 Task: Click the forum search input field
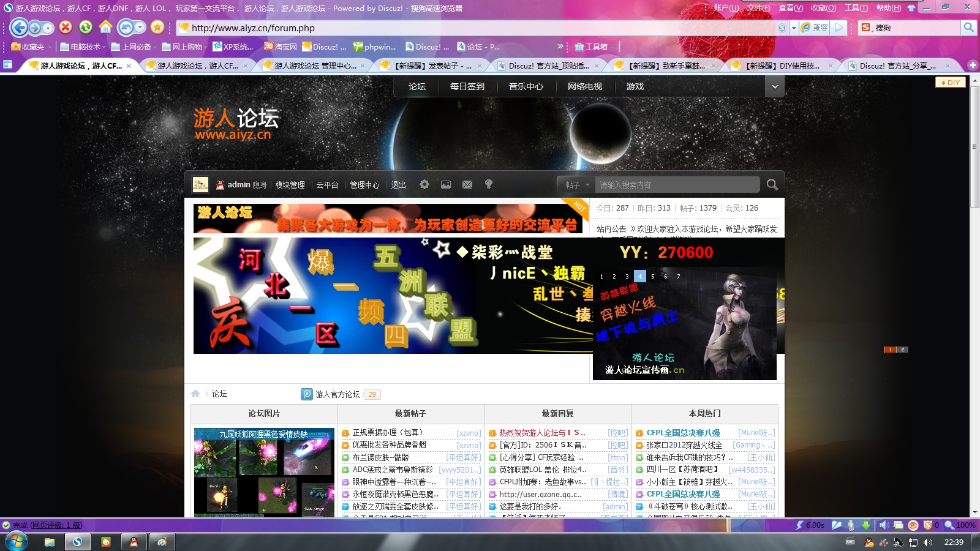click(x=677, y=185)
